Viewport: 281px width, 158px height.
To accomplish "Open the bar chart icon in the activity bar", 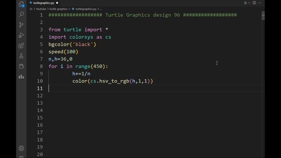I will [x=21, y=77].
